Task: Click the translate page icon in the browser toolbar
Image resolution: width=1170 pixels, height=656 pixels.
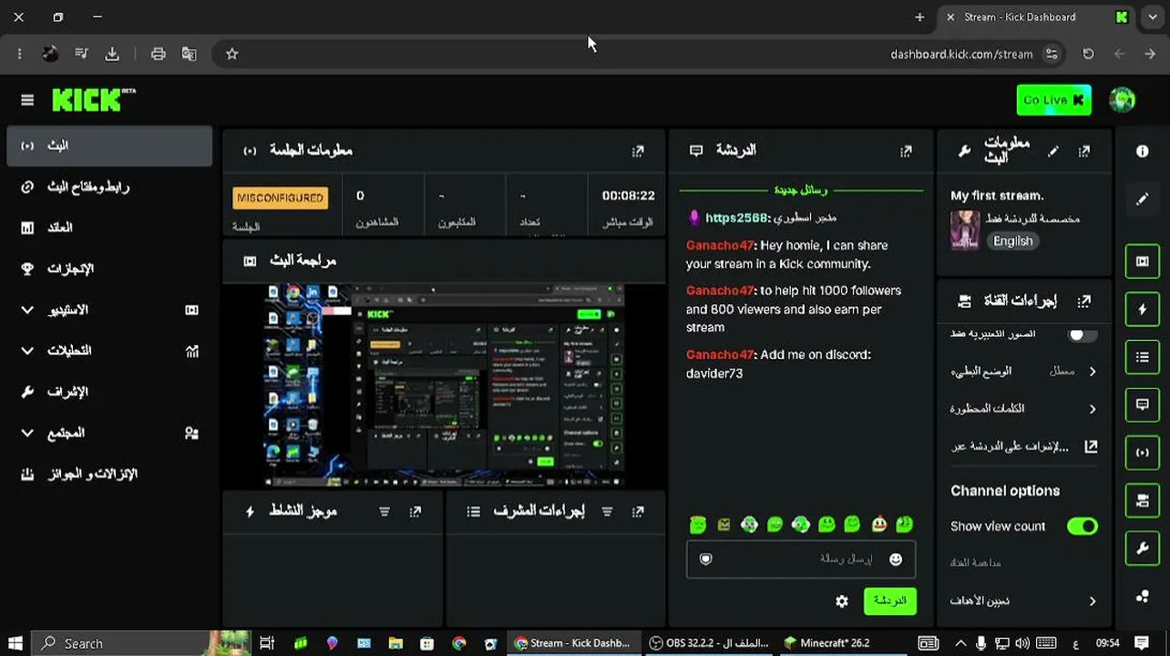Action: tap(190, 54)
